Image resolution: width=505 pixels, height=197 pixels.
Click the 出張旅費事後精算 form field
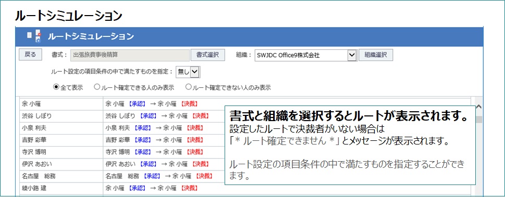click(x=130, y=55)
